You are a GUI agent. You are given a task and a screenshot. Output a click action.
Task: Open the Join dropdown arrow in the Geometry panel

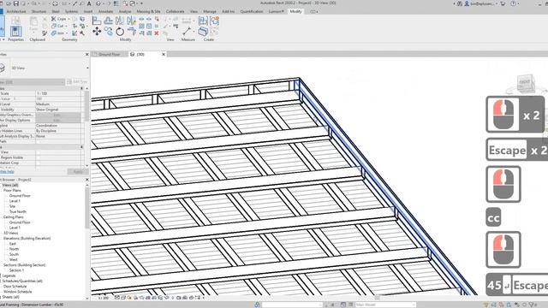pyautogui.click(x=67, y=33)
